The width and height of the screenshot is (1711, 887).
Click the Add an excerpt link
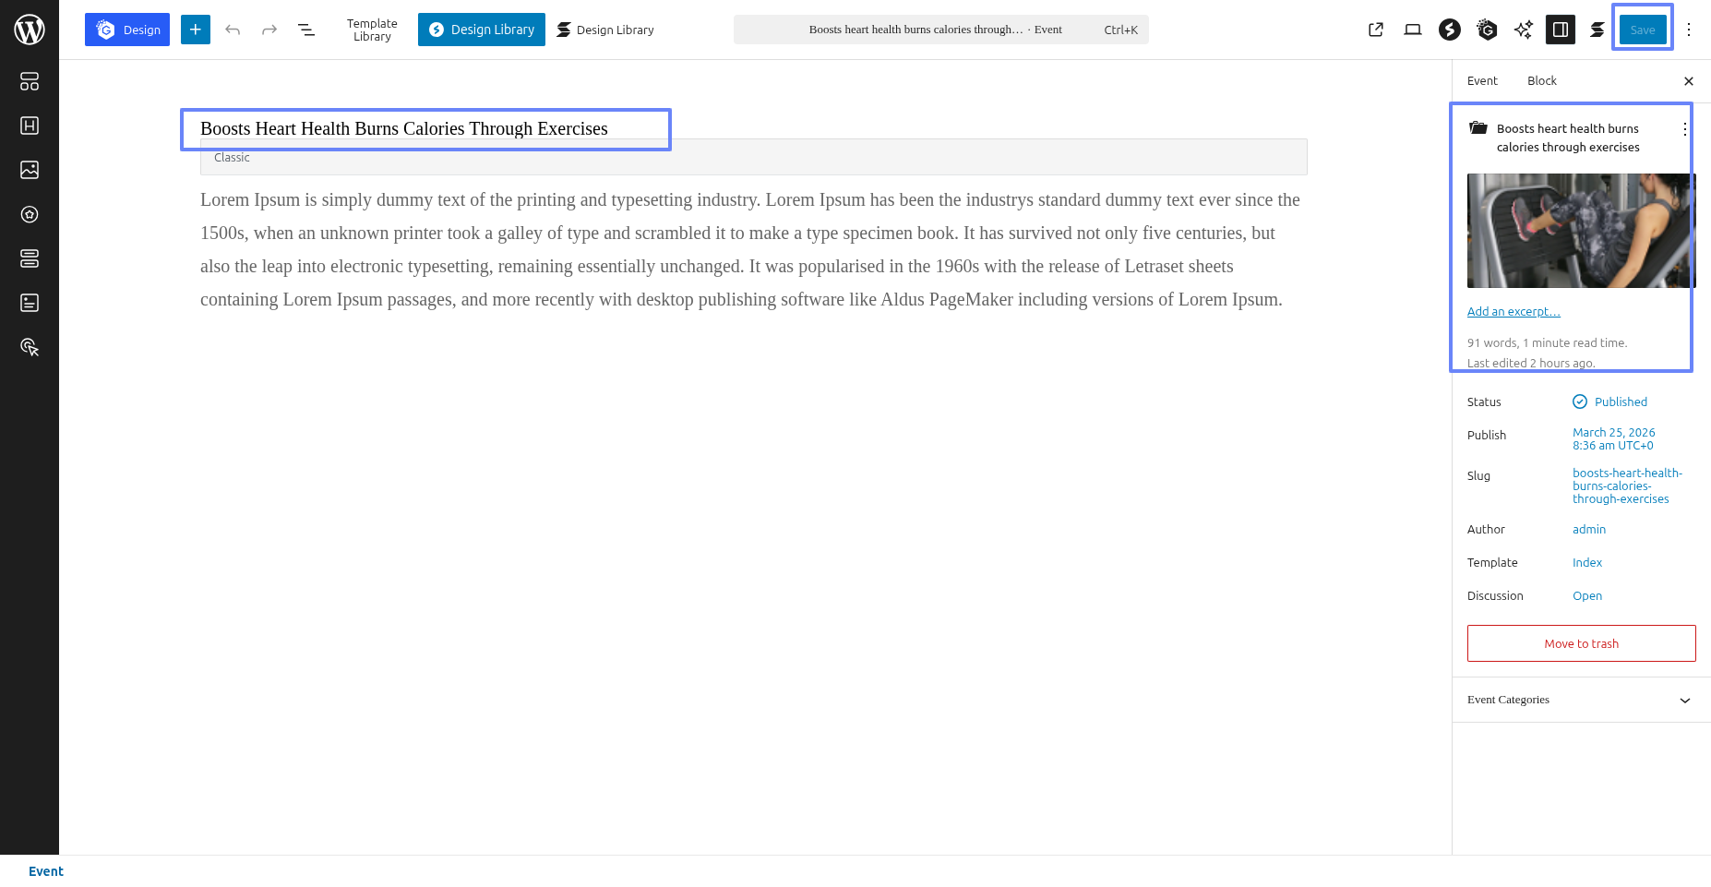click(1514, 312)
